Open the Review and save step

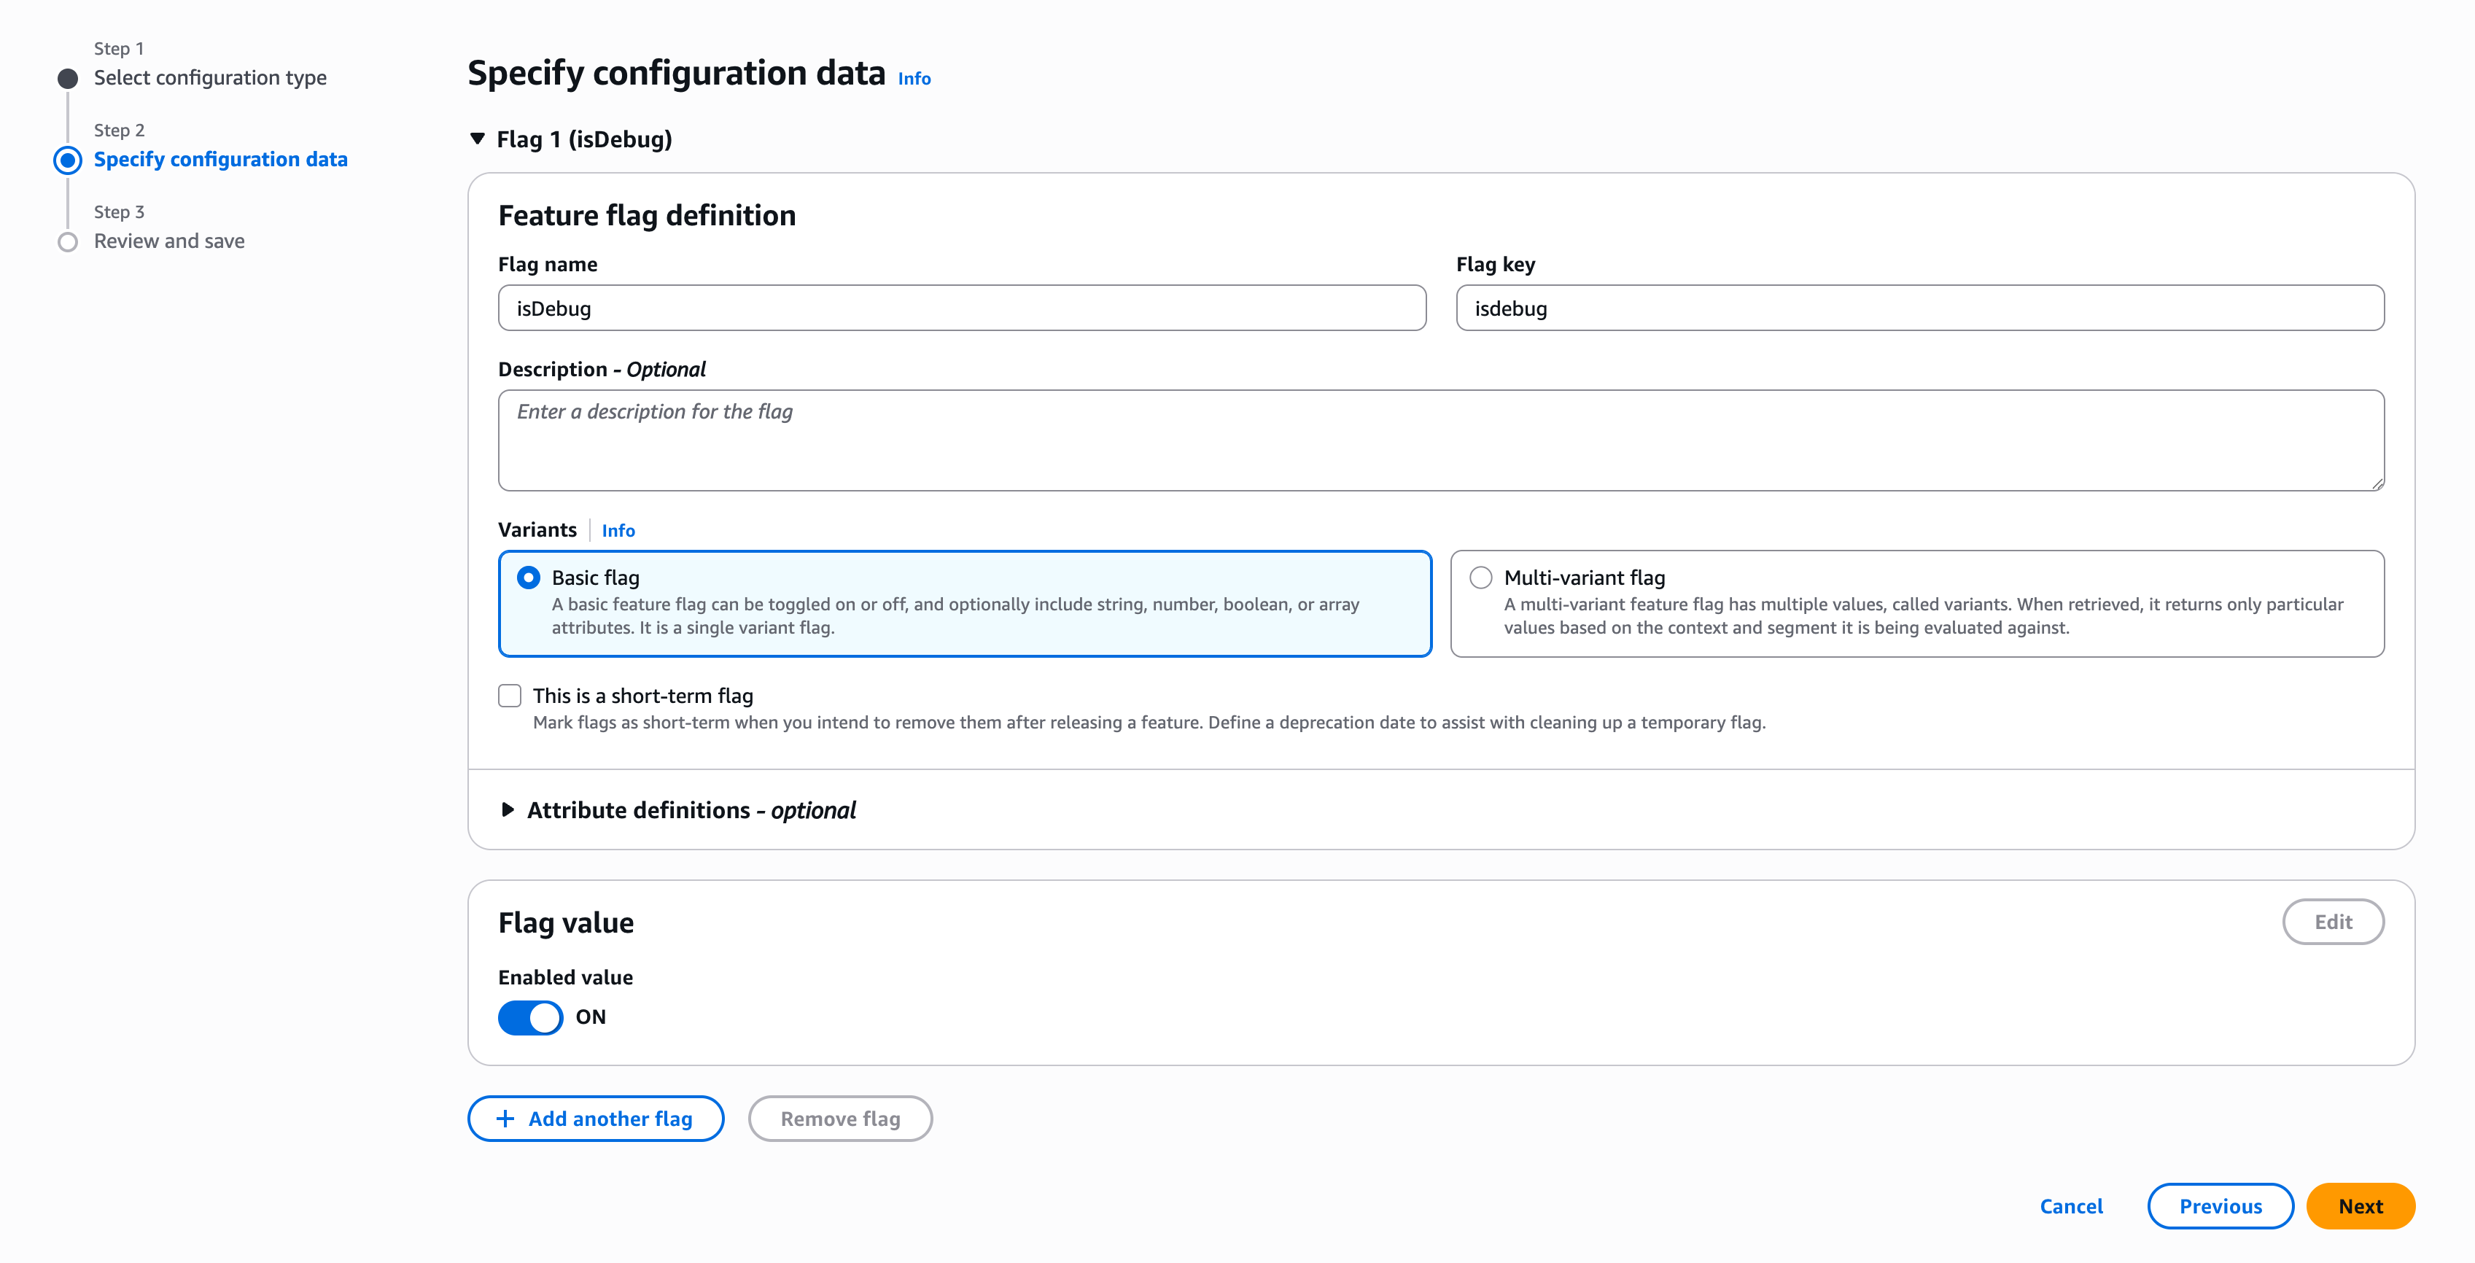169,241
